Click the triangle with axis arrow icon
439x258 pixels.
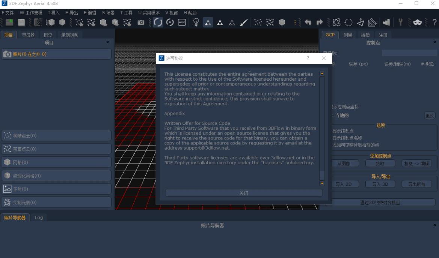click(x=361, y=22)
